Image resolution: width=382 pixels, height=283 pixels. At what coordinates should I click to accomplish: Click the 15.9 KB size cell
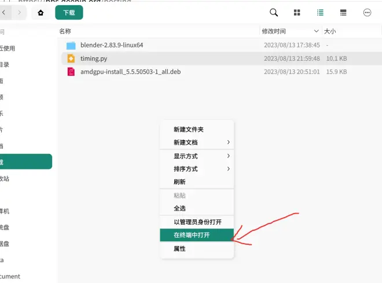click(336, 72)
